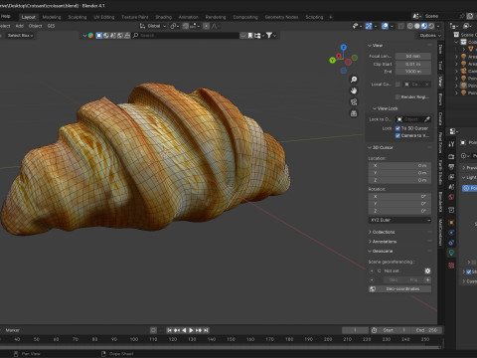Screen dimensions: 477x358
Task: Click the Geo-coordinates button
Action: coord(399,289)
